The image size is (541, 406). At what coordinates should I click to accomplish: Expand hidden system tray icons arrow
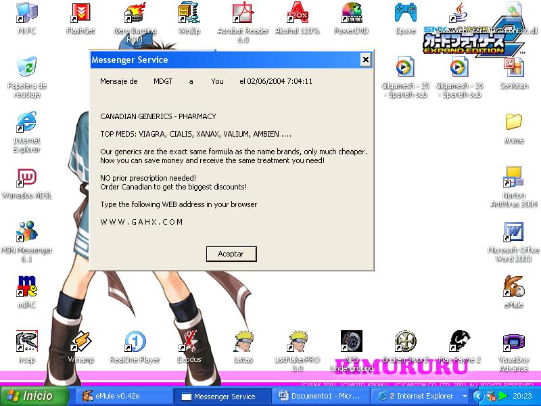tap(478, 396)
